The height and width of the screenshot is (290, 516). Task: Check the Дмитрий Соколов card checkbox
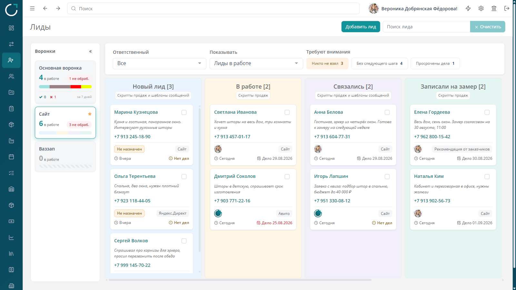coord(287,177)
